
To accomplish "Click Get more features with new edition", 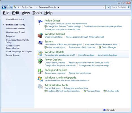I will [x=67, y=81].
